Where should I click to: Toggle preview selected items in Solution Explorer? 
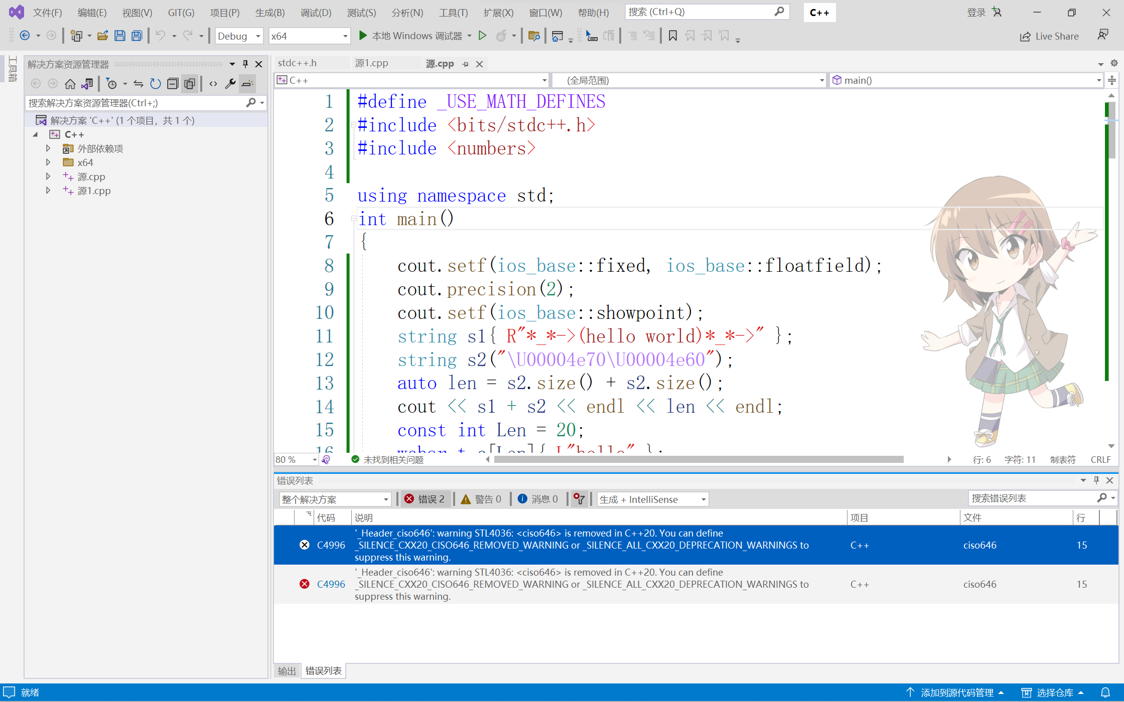[247, 84]
